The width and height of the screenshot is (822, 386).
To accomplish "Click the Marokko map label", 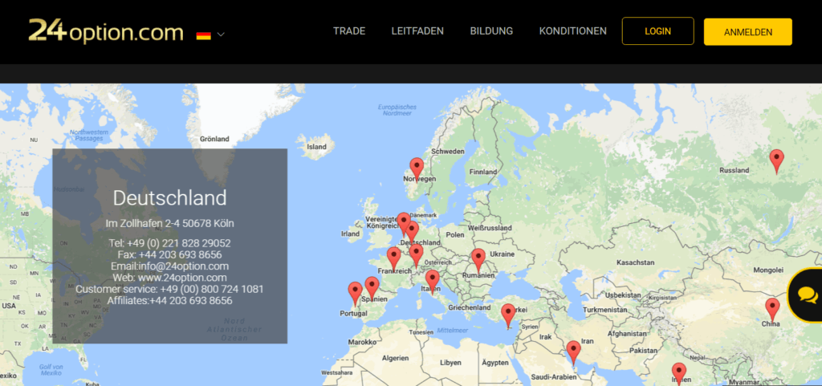I will [362, 342].
